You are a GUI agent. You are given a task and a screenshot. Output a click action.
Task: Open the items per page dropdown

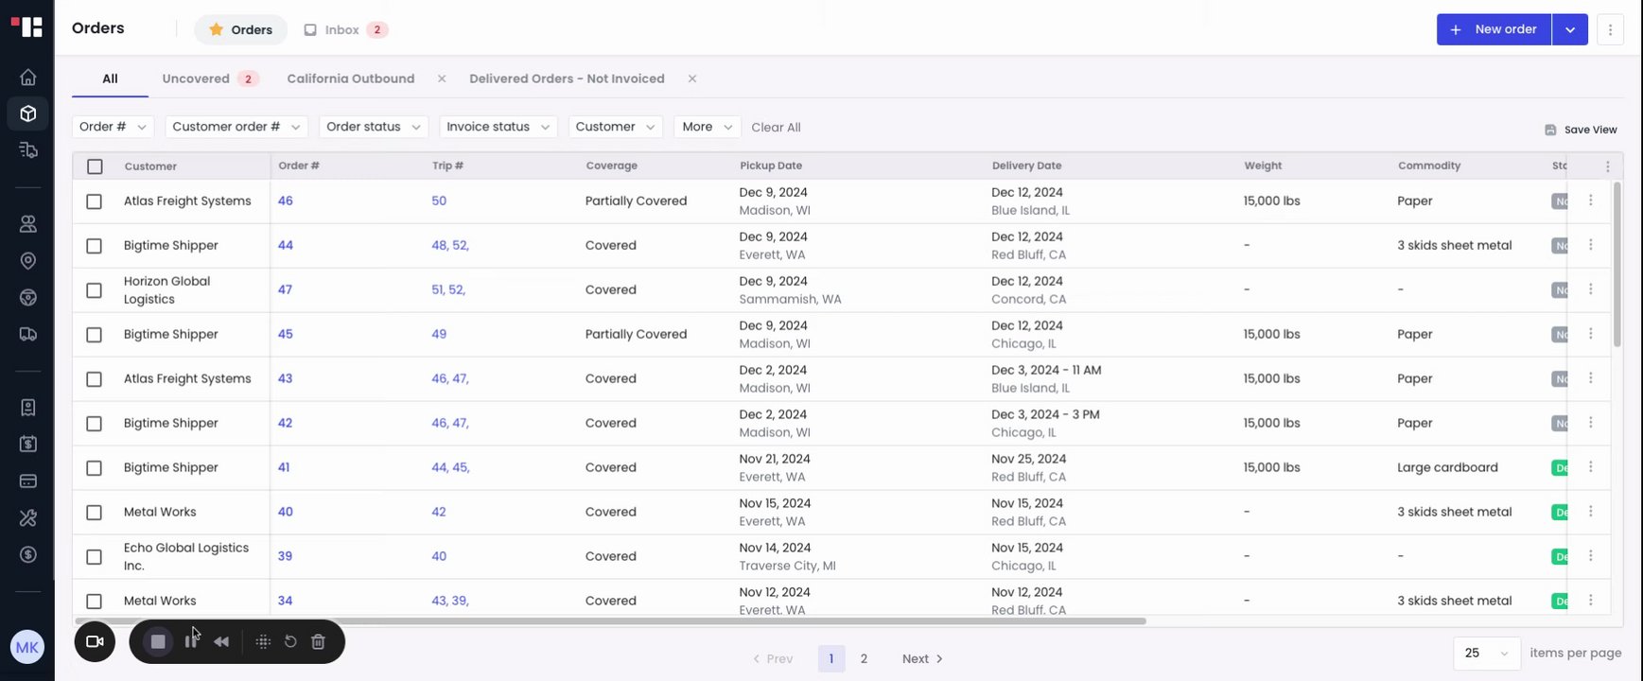(1486, 653)
